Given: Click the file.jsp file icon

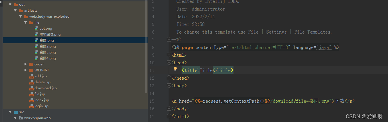Looking at the screenshot, I should point(32,94).
